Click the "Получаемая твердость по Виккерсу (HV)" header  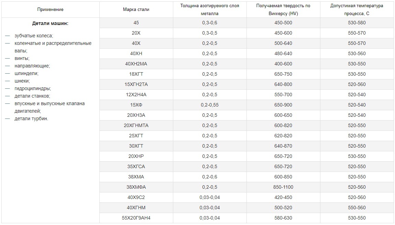(x=283, y=10)
